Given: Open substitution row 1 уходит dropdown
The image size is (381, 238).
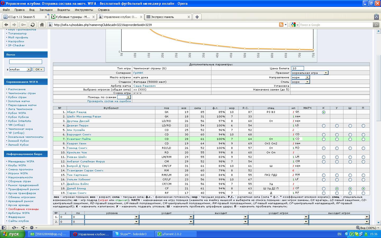Looking at the screenshot, I should tap(166, 217).
